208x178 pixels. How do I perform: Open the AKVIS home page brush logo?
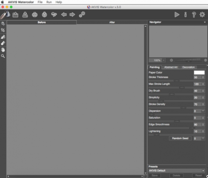point(5,15)
